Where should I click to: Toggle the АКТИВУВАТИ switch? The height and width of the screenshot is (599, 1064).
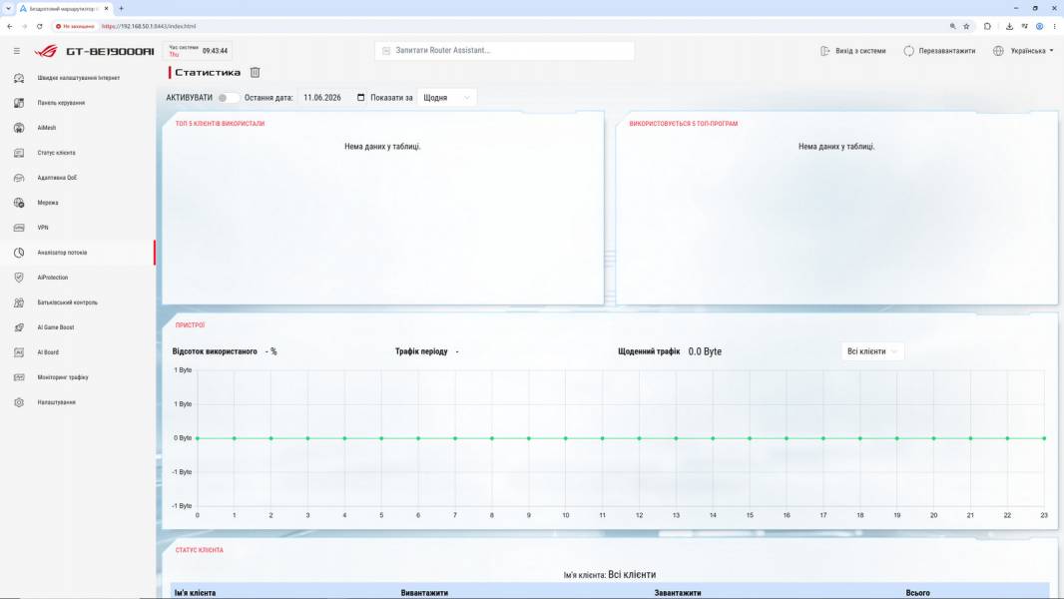coord(228,98)
